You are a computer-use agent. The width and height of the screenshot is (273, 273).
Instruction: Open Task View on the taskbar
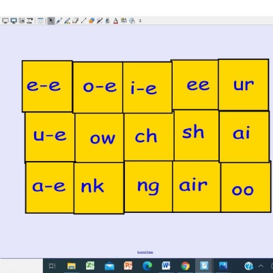[x=52, y=265]
